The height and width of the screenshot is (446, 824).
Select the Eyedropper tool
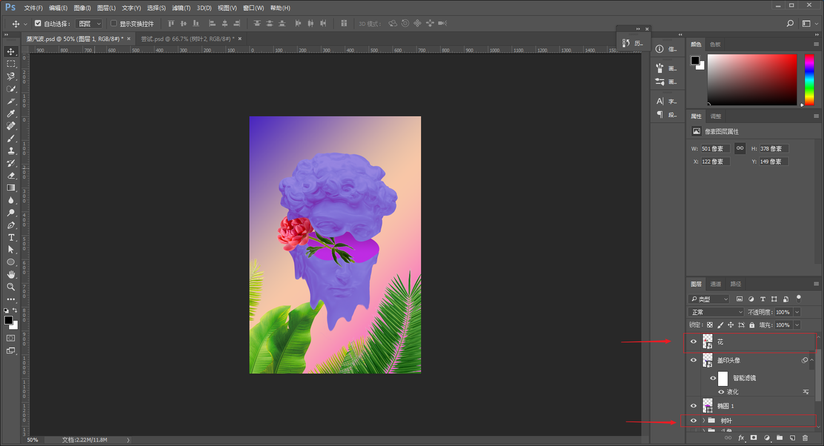(11, 113)
